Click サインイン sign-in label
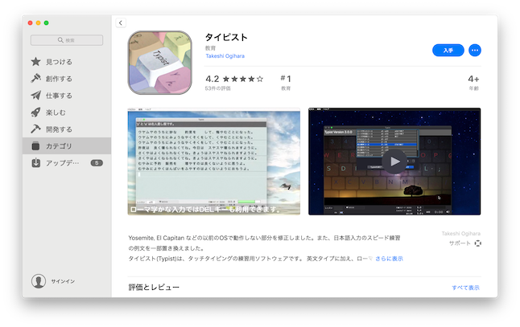 [63, 281]
